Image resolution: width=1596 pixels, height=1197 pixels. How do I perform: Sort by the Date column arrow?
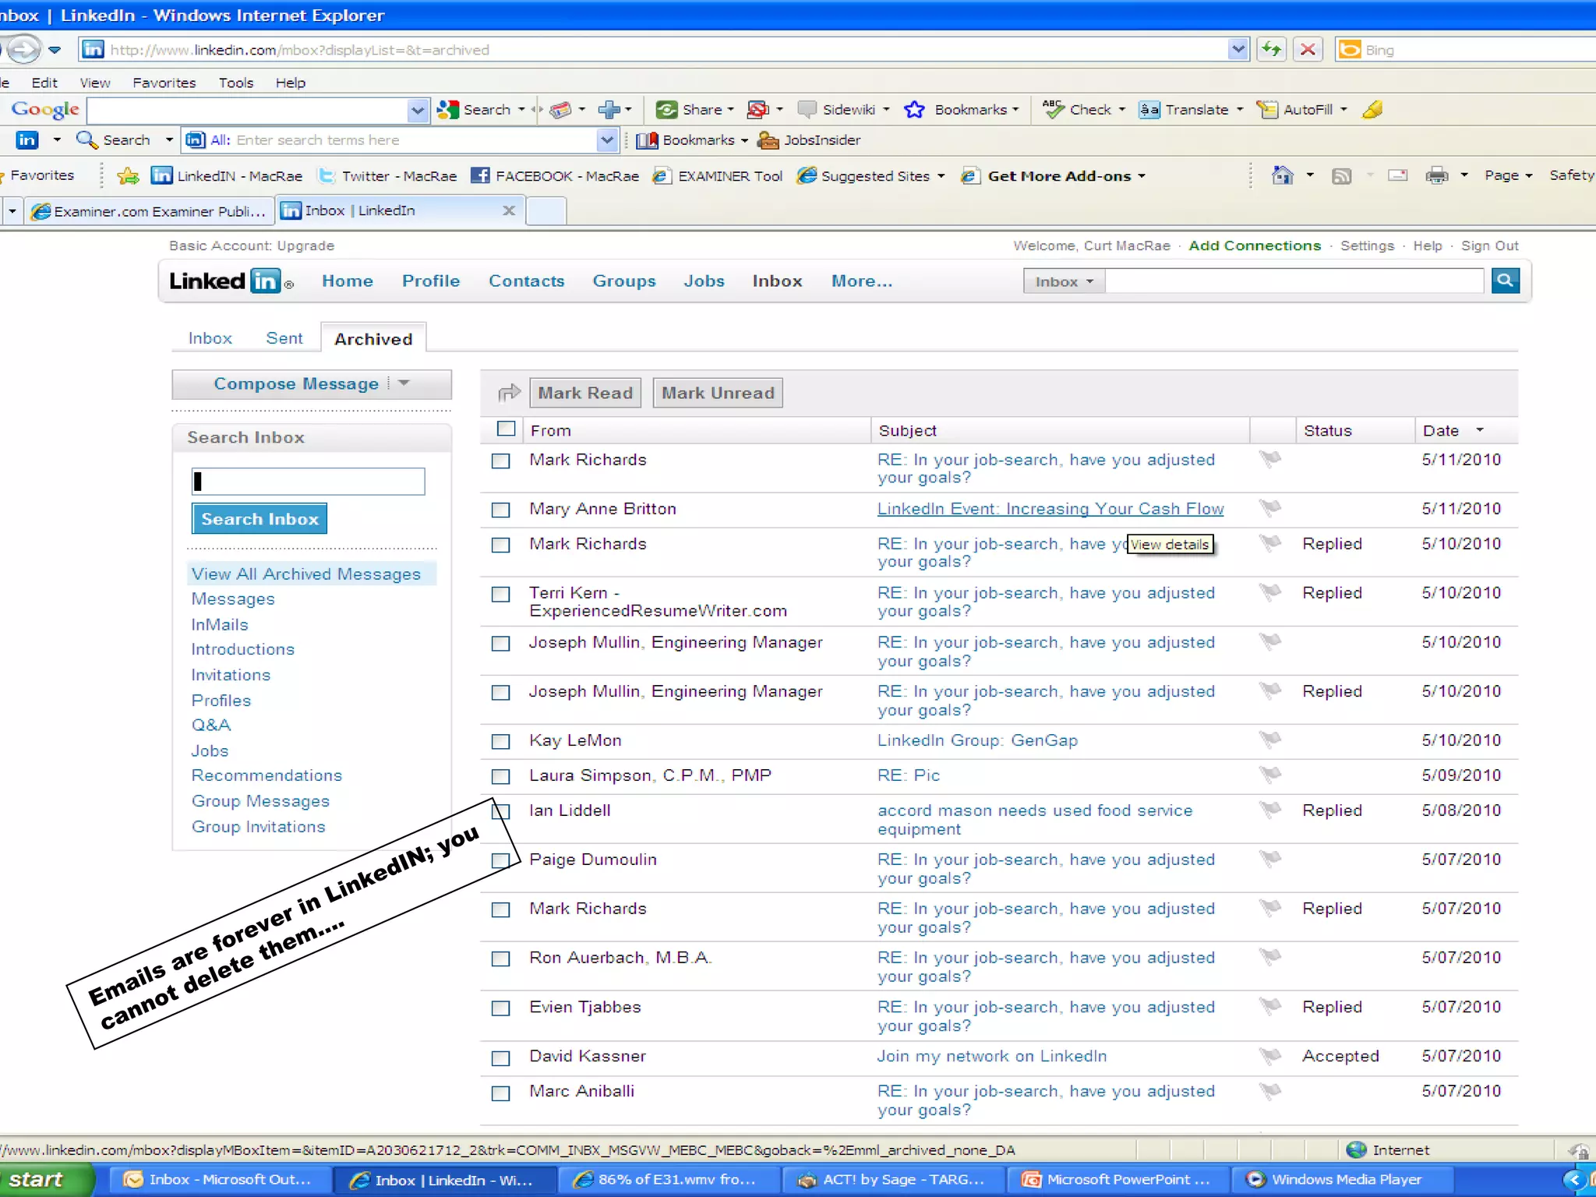1480,430
